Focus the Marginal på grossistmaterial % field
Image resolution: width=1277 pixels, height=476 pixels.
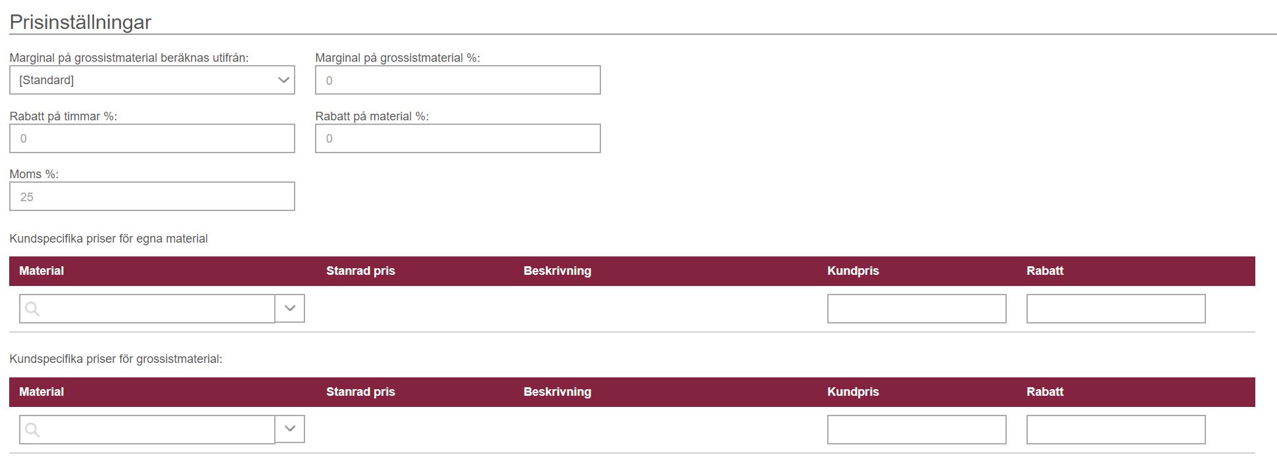coord(458,80)
